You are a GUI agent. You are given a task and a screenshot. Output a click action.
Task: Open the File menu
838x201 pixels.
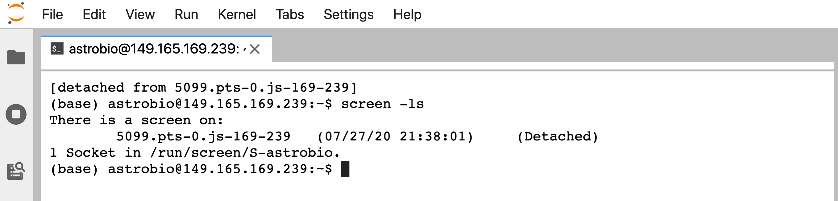[52, 14]
